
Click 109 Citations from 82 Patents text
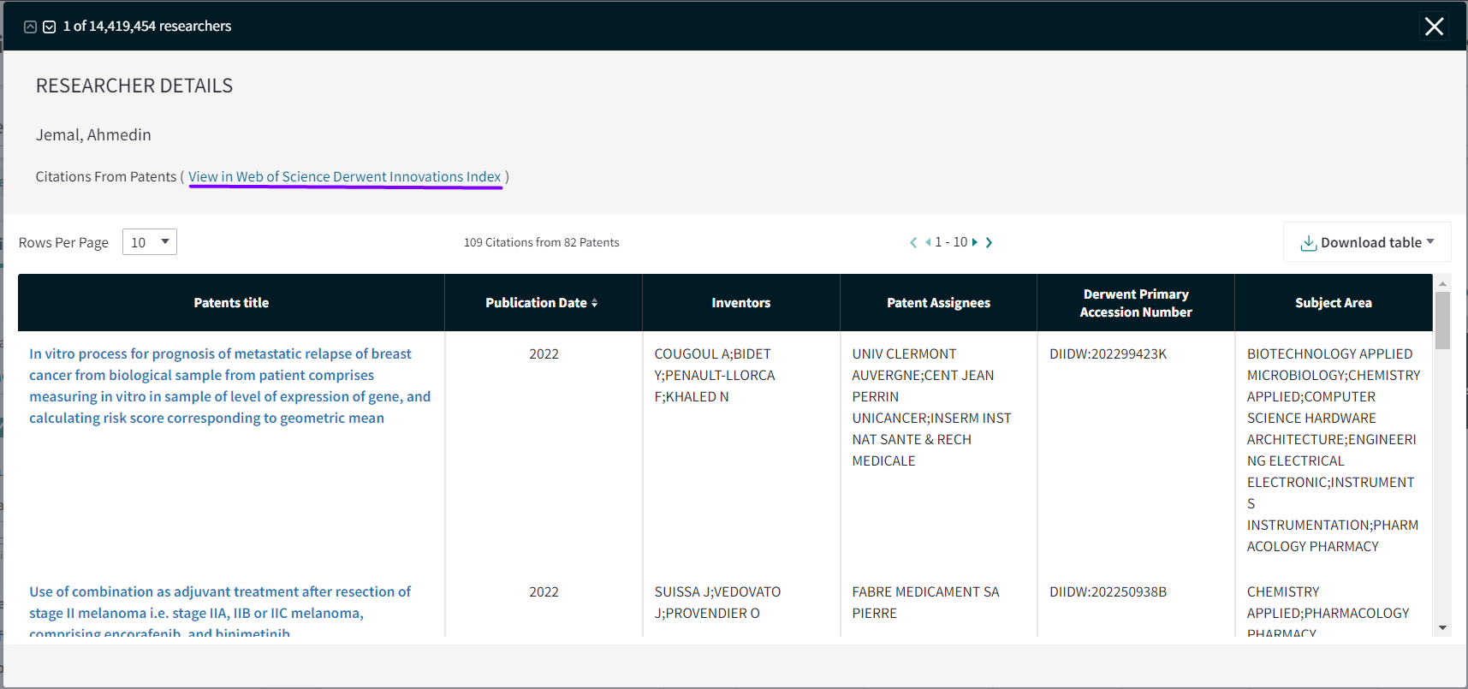point(541,242)
